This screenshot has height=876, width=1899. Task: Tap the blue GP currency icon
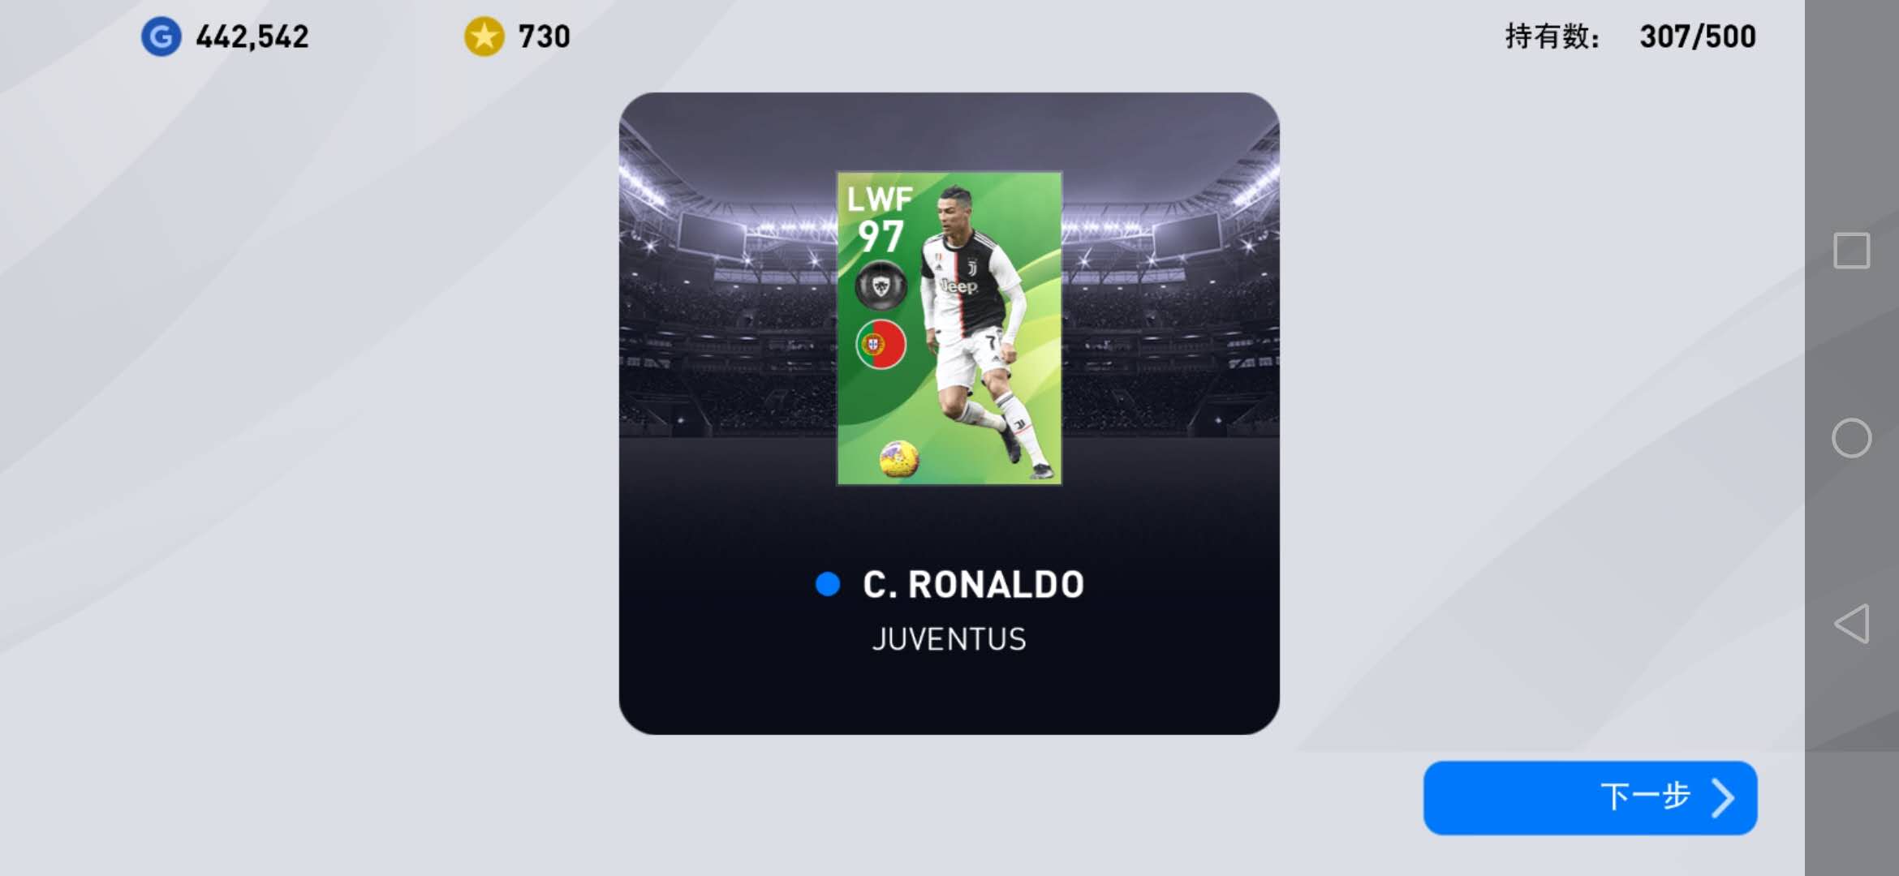[161, 37]
